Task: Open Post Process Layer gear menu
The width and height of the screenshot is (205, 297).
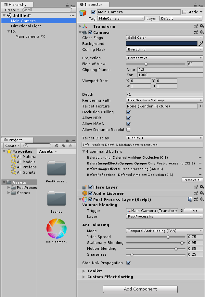Action: pyautogui.click(x=202, y=199)
